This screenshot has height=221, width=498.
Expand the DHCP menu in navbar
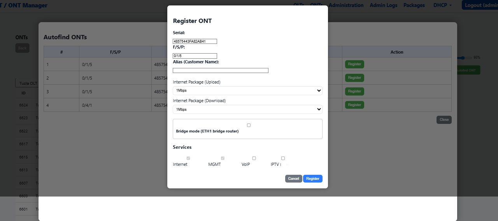[442, 5]
